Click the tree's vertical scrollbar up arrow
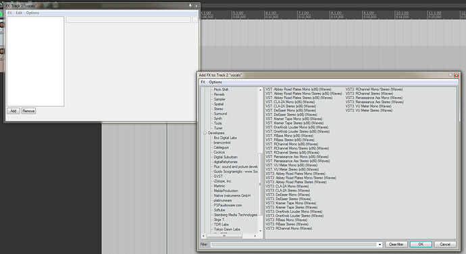The width and height of the screenshot is (466, 254). pos(260,90)
